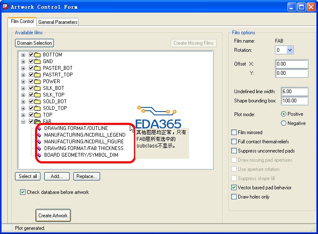Click the Offset X input field
The width and height of the screenshot is (318, 234).
(x=292, y=64)
